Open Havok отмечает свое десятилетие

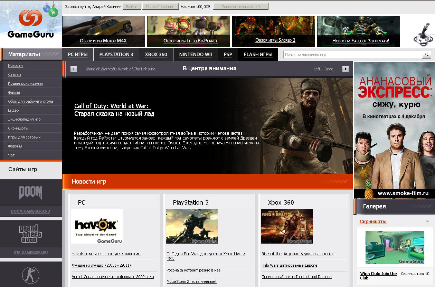[106, 254]
